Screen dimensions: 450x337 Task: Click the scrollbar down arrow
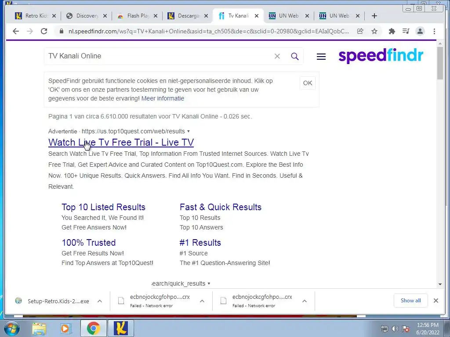point(440,284)
